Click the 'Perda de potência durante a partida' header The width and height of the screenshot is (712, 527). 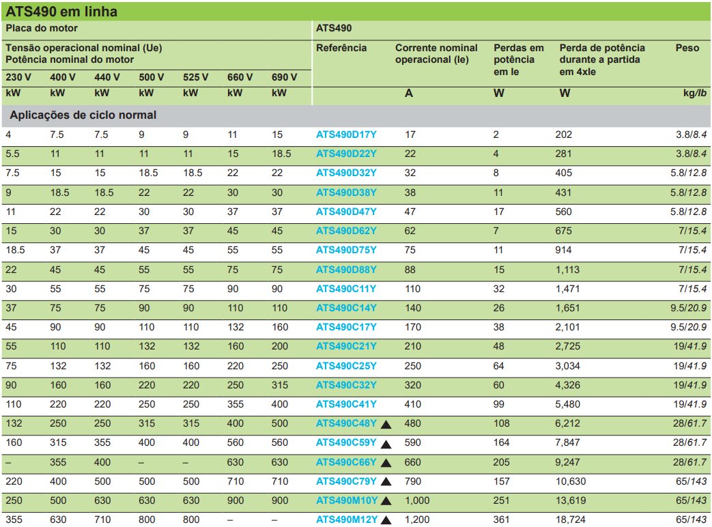point(602,59)
